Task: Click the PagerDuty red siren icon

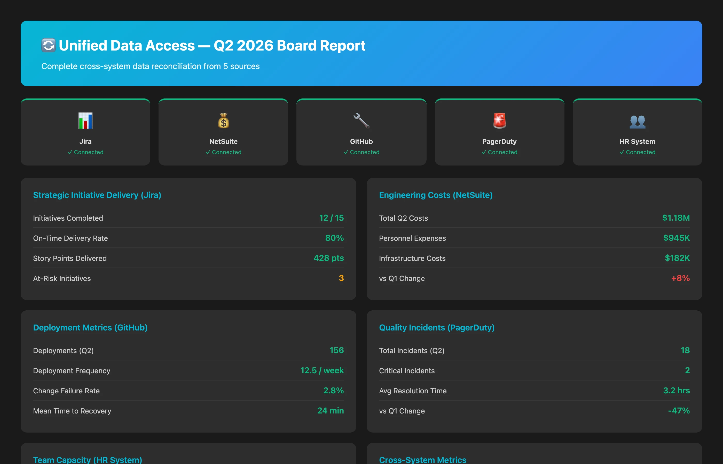Action: [x=499, y=121]
